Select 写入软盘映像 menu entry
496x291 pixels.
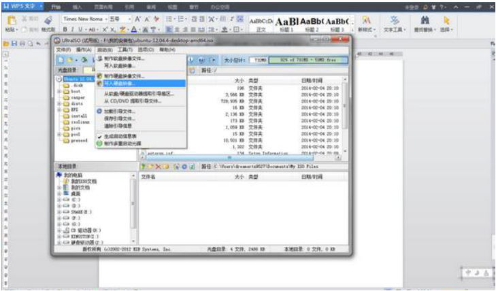pos(141,66)
